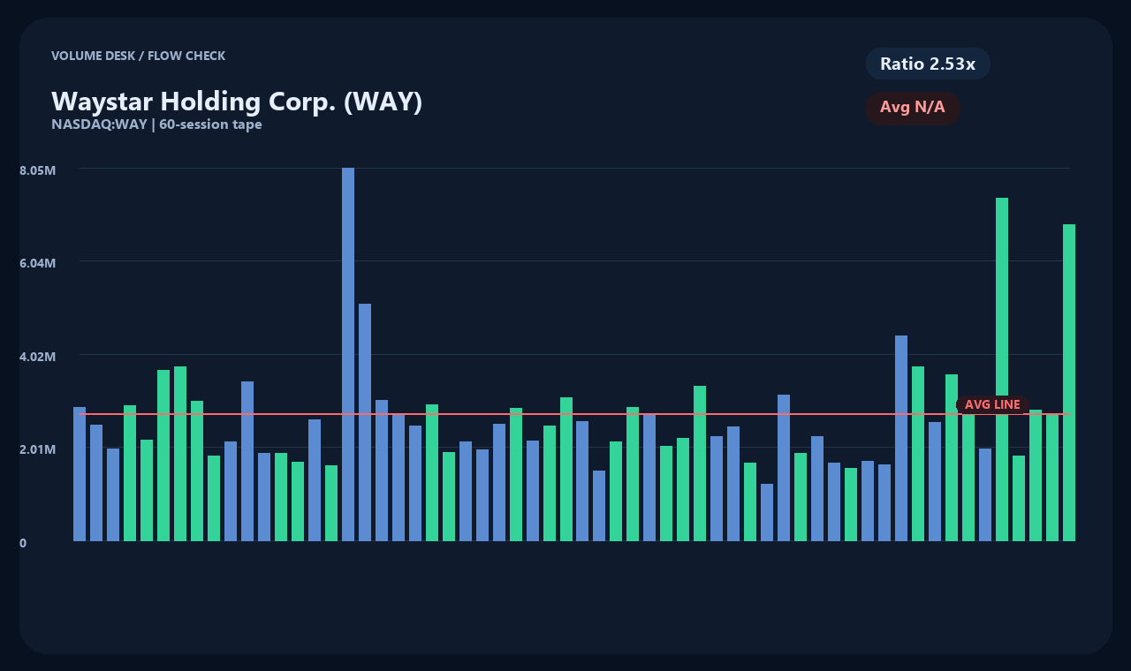Click the Avg N/A badge
1131x671 pixels.
point(913,108)
